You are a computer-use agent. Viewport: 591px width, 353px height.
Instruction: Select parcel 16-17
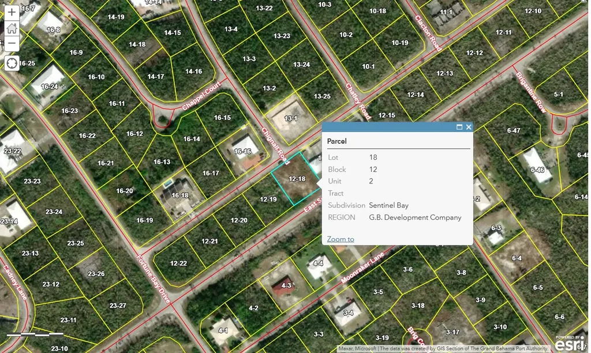210,173
